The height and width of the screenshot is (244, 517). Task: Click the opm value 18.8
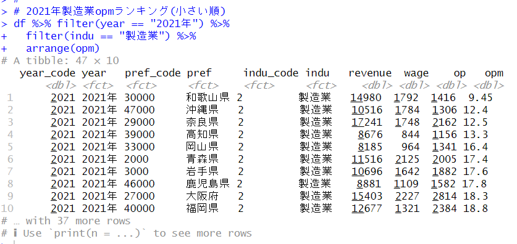pos(476,208)
